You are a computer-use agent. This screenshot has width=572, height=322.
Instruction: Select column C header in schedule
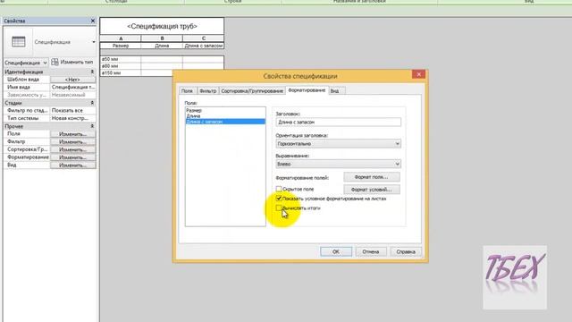point(204,38)
